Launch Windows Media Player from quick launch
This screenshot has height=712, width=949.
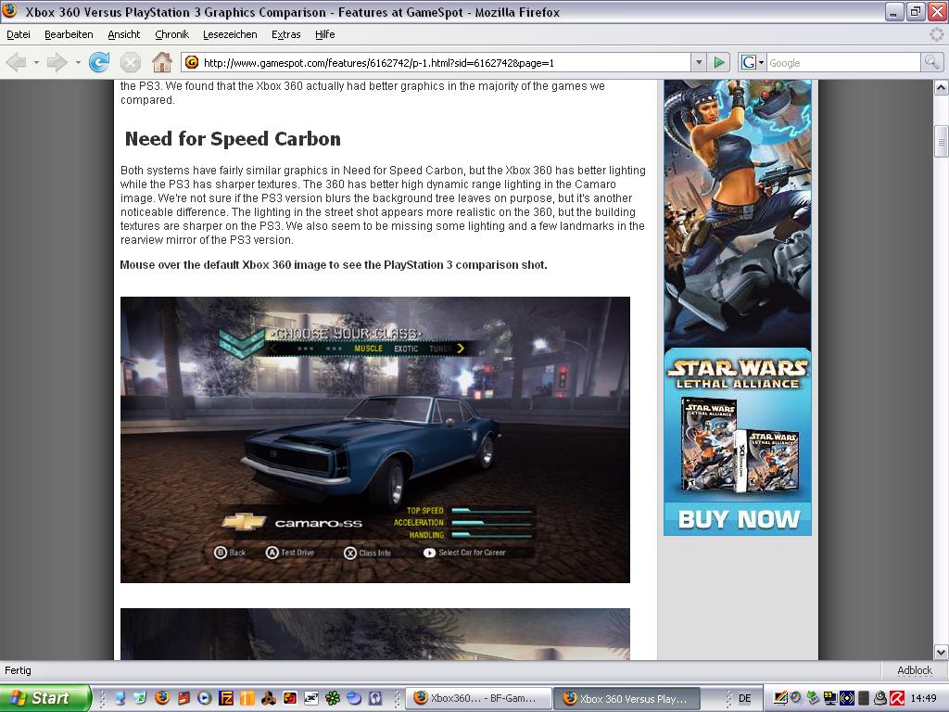(205, 698)
